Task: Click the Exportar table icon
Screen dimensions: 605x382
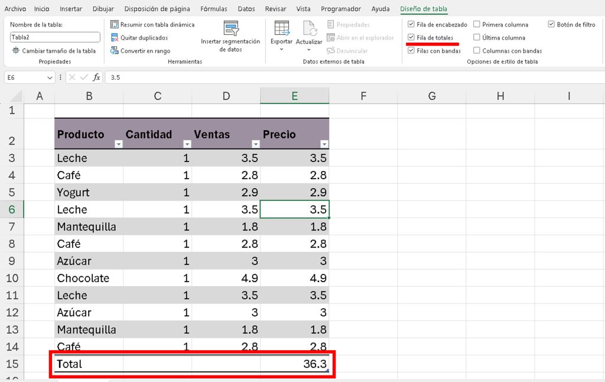Action: click(281, 28)
